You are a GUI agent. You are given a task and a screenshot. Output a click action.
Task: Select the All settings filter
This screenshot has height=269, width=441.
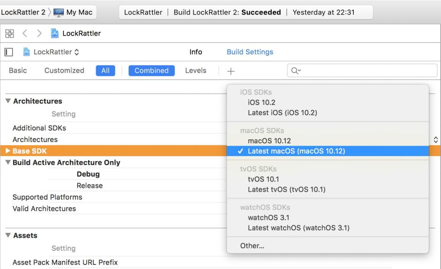tap(105, 71)
